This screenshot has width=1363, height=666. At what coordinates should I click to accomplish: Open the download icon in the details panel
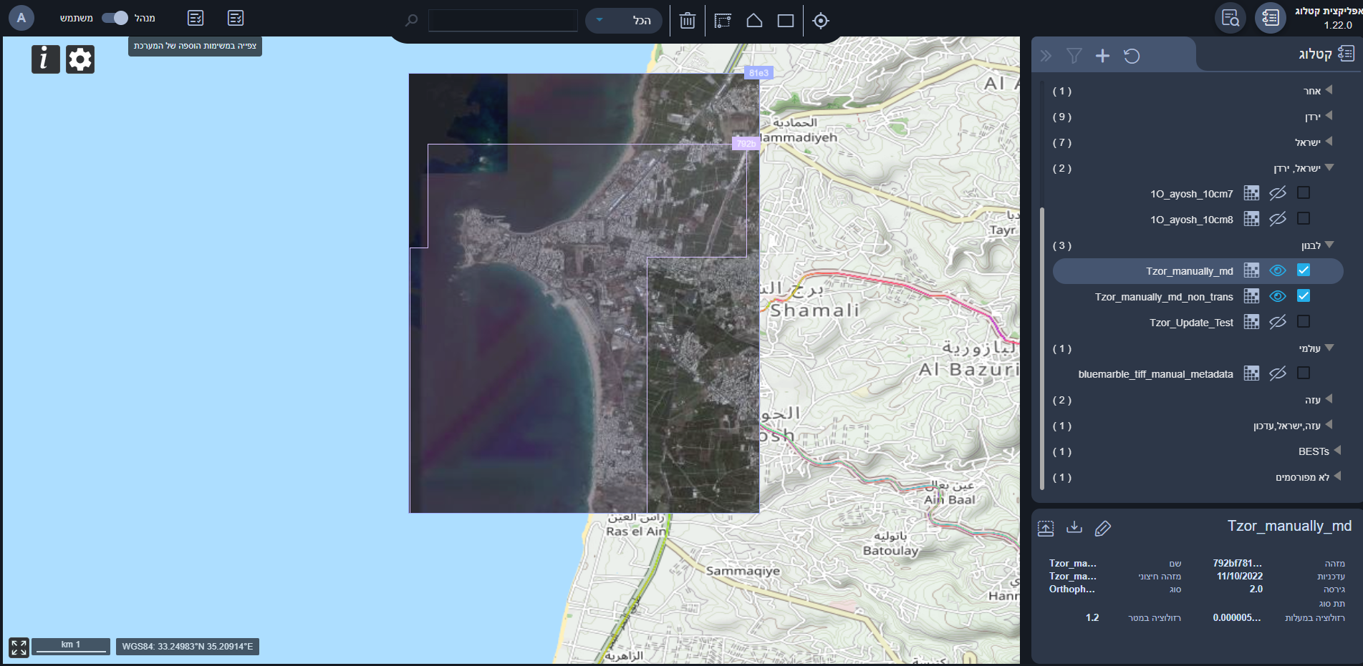[x=1074, y=529]
